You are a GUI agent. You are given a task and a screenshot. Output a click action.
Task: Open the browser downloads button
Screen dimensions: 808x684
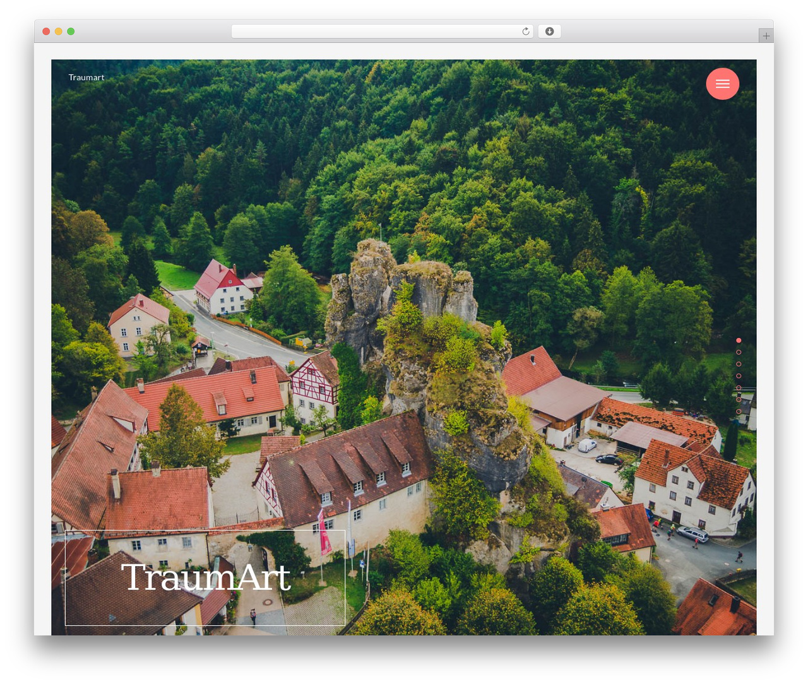(549, 32)
